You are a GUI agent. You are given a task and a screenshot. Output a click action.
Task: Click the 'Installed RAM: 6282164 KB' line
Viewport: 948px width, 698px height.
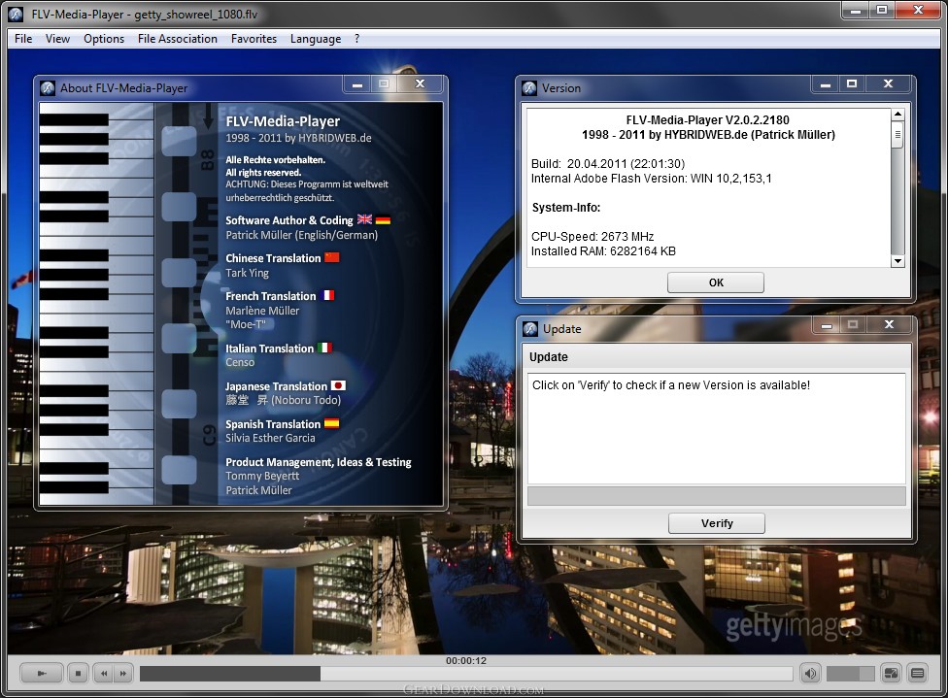tap(603, 250)
